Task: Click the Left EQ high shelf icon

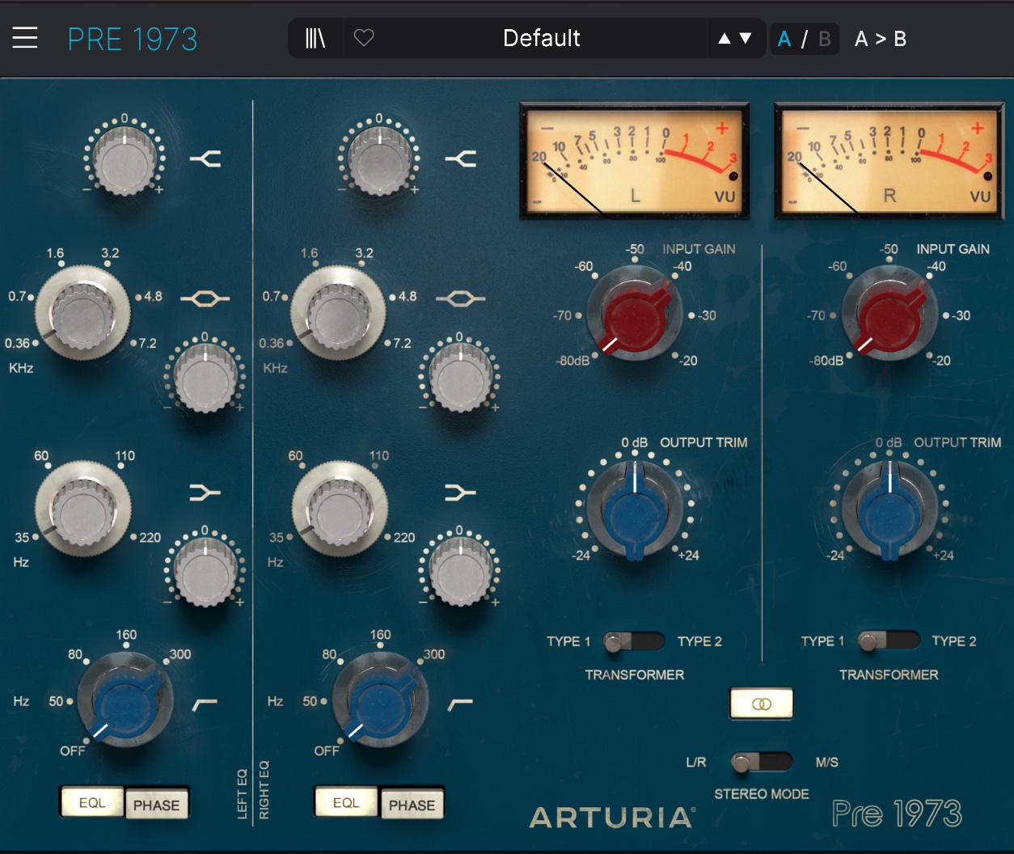Action: pyautogui.click(x=205, y=159)
